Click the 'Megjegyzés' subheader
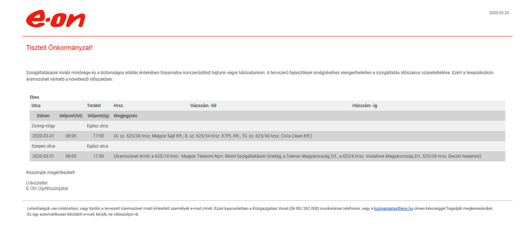This screenshot has height=229, width=531. point(125,116)
